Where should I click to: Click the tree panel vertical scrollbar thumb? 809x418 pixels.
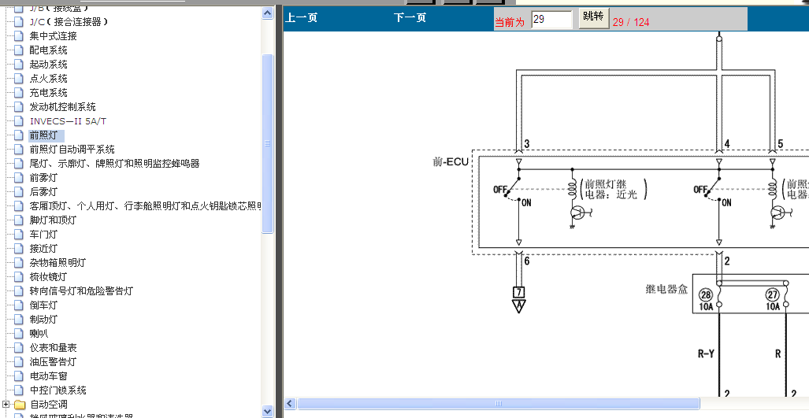[267, 144]
